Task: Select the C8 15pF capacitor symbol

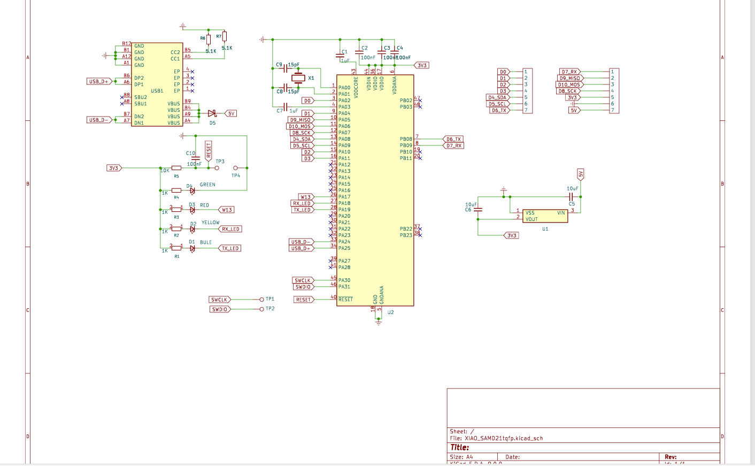Action: pos(286,88)
